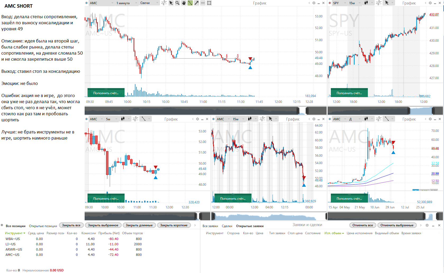
Task: Toggle link indicator of positions panel
Action: point(2,225)
